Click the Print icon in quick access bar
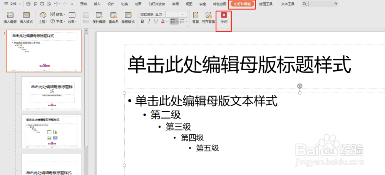Screen dimensions: 385x175 click(42, 4)
